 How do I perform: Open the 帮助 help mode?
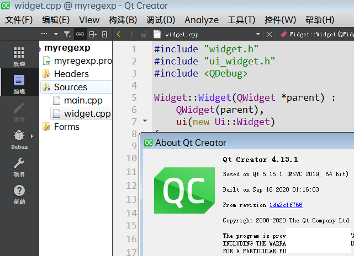(19, 194)
